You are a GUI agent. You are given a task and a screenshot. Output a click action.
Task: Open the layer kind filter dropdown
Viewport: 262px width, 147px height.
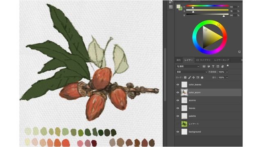[188, 66]
